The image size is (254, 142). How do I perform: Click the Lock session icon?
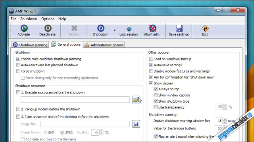(129, 28)
